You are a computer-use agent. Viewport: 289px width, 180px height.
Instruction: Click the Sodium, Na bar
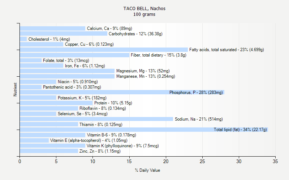coord(96,119)
